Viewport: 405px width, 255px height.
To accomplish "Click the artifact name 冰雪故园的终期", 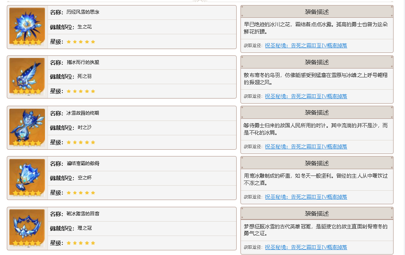I will tap(83, 113).
